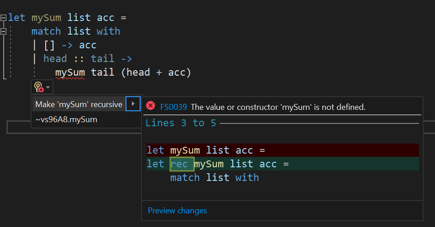Viewport: 435px width, 227px height.
Task: Click the lightbulb quick actions icon
Action: click(x=39, y=87)
